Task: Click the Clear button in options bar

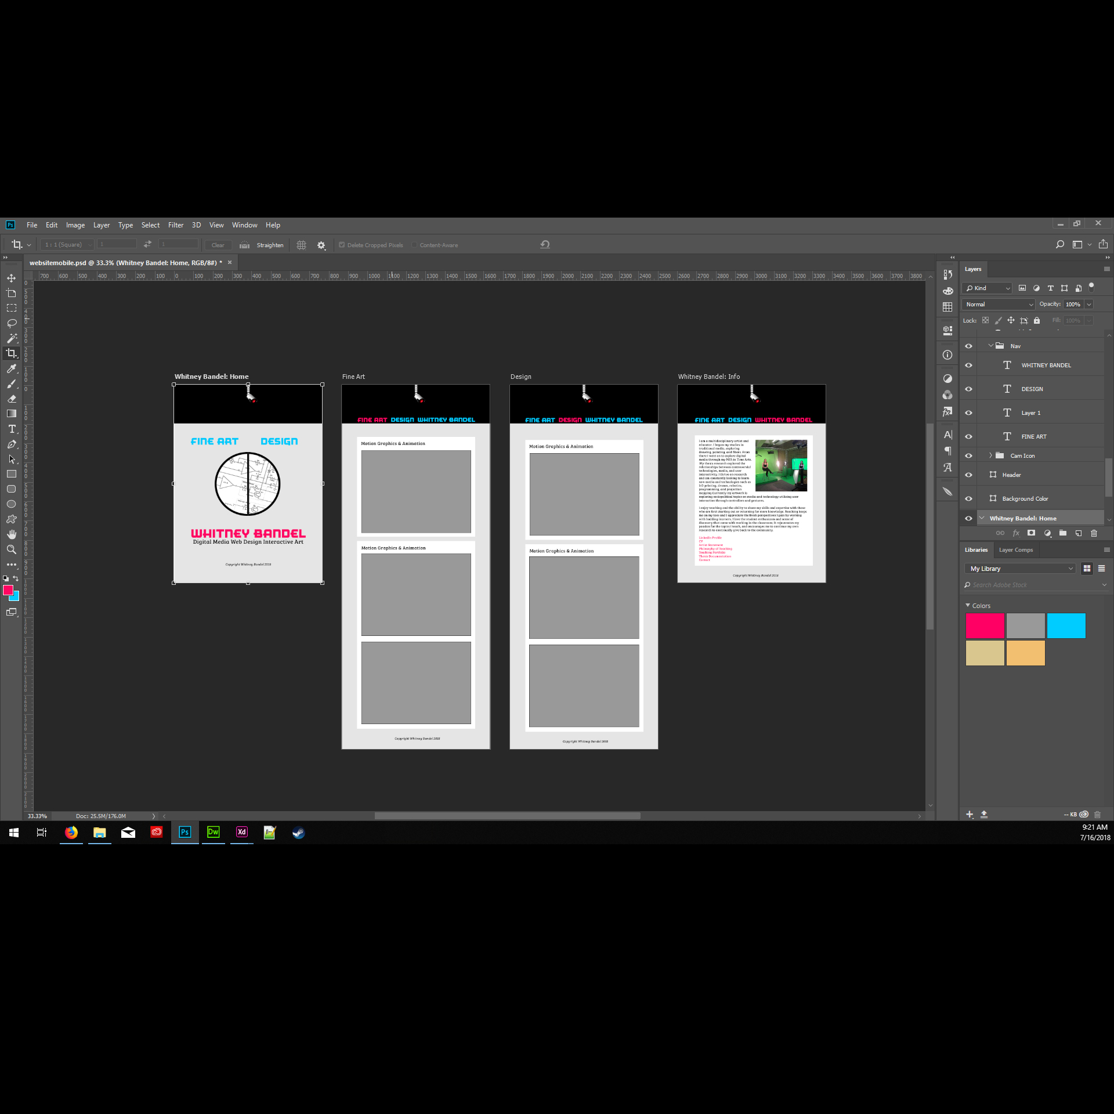Action: (218, 245)
